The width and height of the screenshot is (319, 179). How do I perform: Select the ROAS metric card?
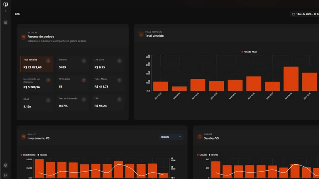pos(37,103)
